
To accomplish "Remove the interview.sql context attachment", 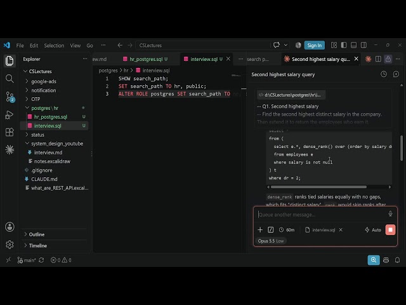I will pyautogui.click(x=341, y=230).
